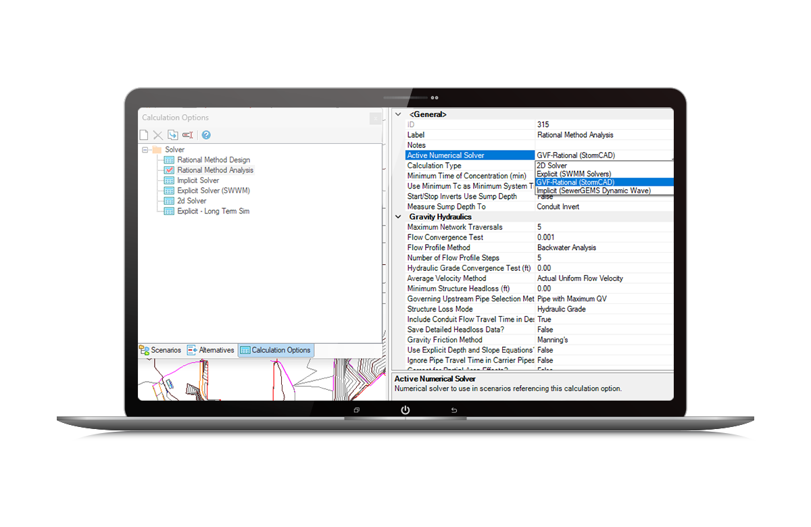
Task: Collapse the Gravity Hydraulics section
Action: (x=398, y=216)
